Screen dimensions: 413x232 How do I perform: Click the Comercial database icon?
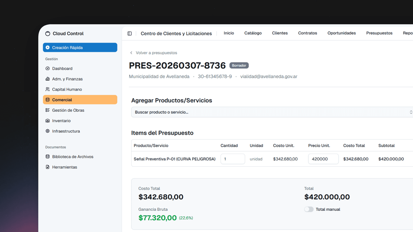pyautogui.click(x=47, y=100)
